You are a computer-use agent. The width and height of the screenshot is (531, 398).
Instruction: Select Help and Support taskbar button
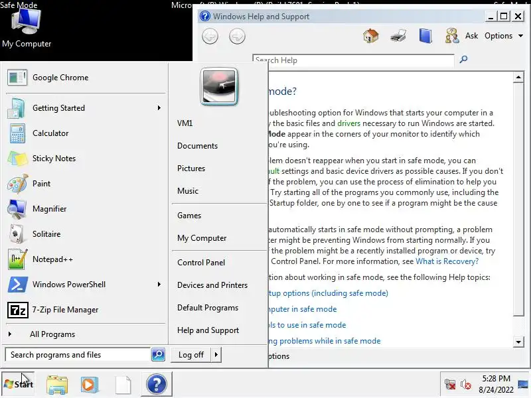coord(157,384)
